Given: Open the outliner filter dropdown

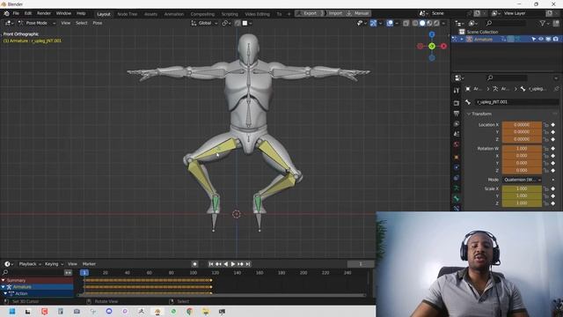Looking at the screenshot, I should 544,24.
